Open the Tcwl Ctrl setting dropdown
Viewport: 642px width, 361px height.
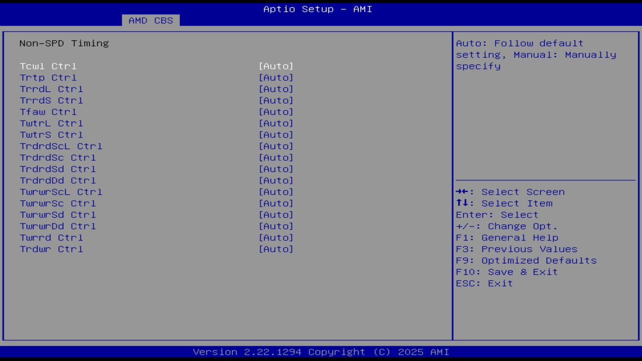click(x=276, y=66)
